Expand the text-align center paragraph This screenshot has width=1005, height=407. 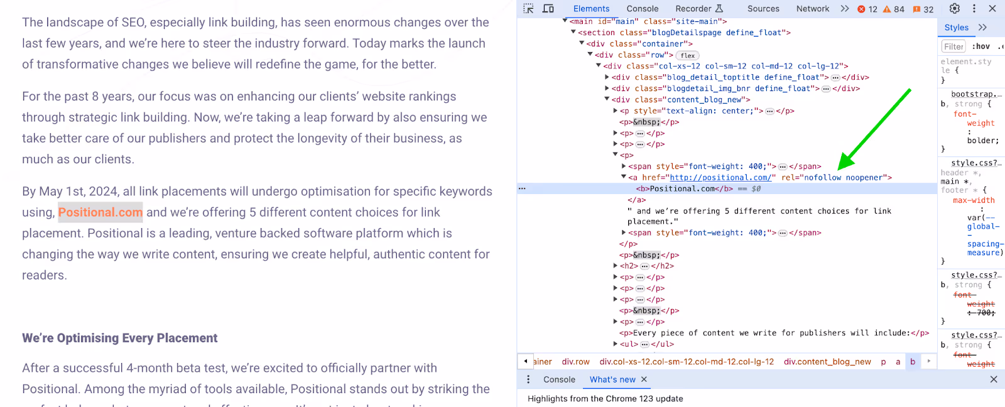click(616, 111)
